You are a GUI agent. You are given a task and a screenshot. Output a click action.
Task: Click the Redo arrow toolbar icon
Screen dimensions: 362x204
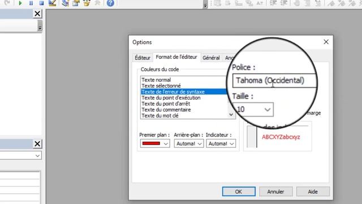7,3
